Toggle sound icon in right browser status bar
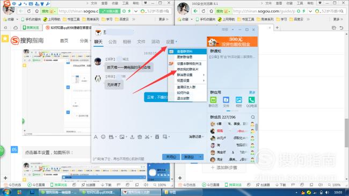349x196 pixels. (x=321, y=185)
